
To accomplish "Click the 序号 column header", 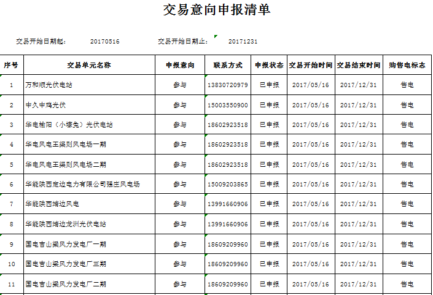I will pyautogui.click(x=11, y=65).
